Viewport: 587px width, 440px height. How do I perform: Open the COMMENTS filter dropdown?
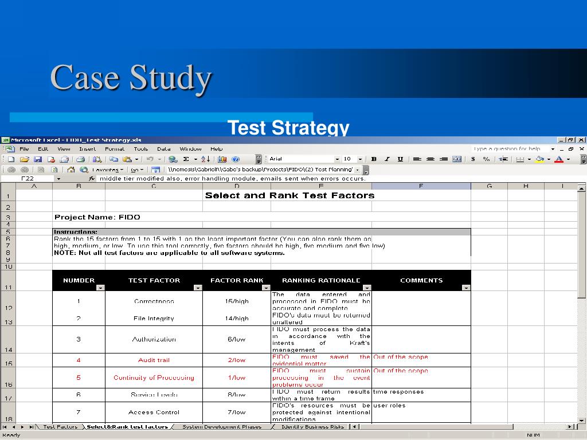[465, 288]
